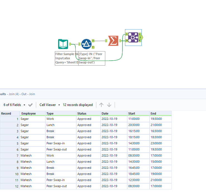
Task: Move to next record with the down arrow
Action: tap(109, 105)
